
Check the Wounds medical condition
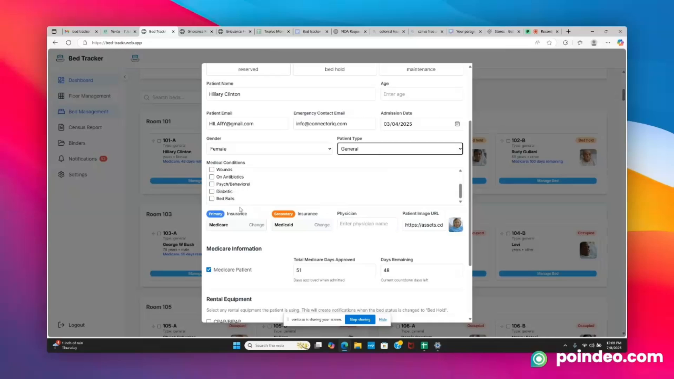tap(211, 169)
